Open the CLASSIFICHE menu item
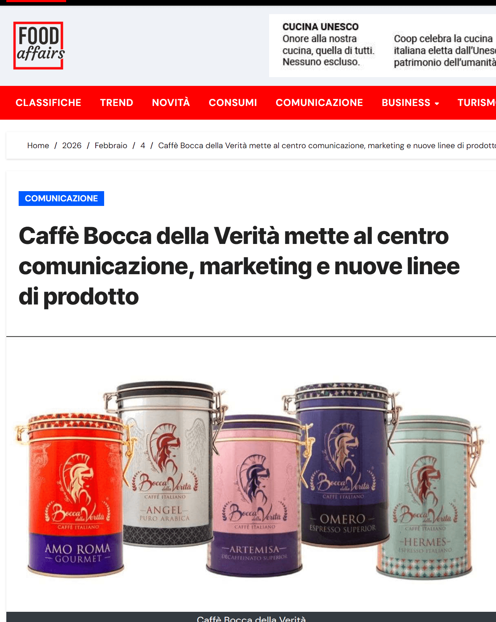The image size is (496, 622). [x=48, y=102]
